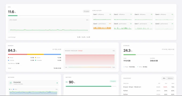
Task: Click the Wi-Fi icon in the Network card
Action: click(x=11, y=83)
